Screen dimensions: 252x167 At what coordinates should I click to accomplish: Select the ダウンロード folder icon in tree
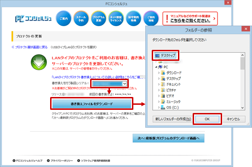[163, 73]
